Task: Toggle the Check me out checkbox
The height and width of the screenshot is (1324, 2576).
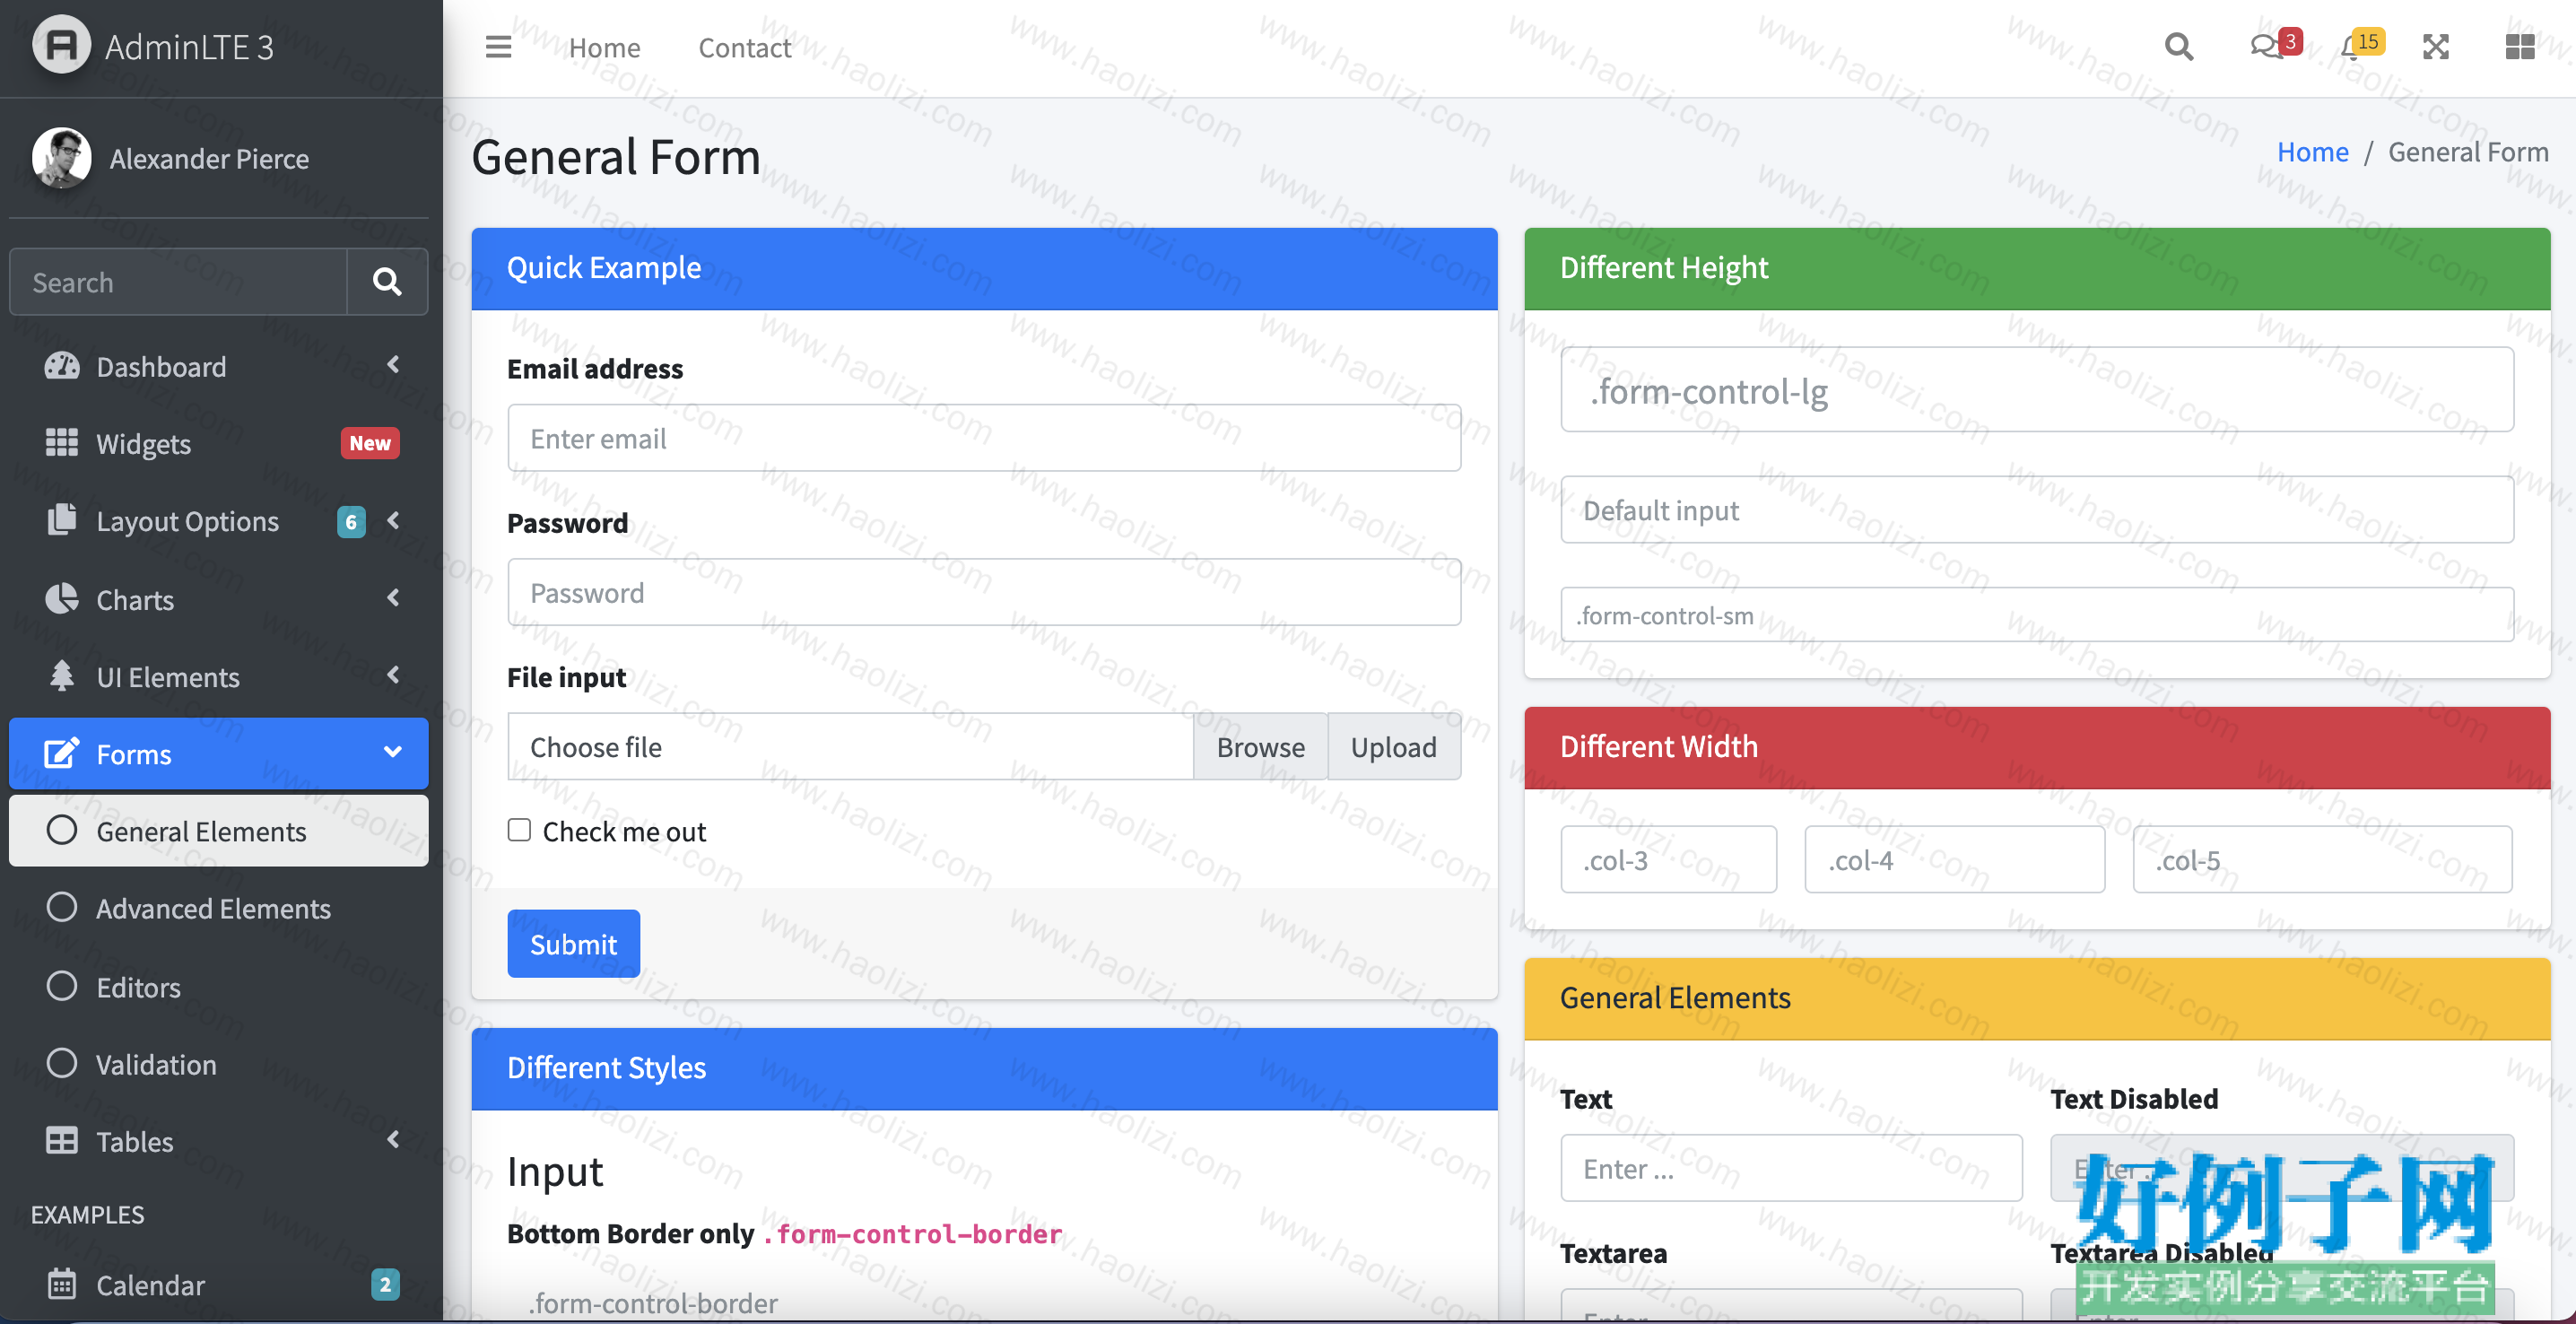Action: click(x=519, y=830)
